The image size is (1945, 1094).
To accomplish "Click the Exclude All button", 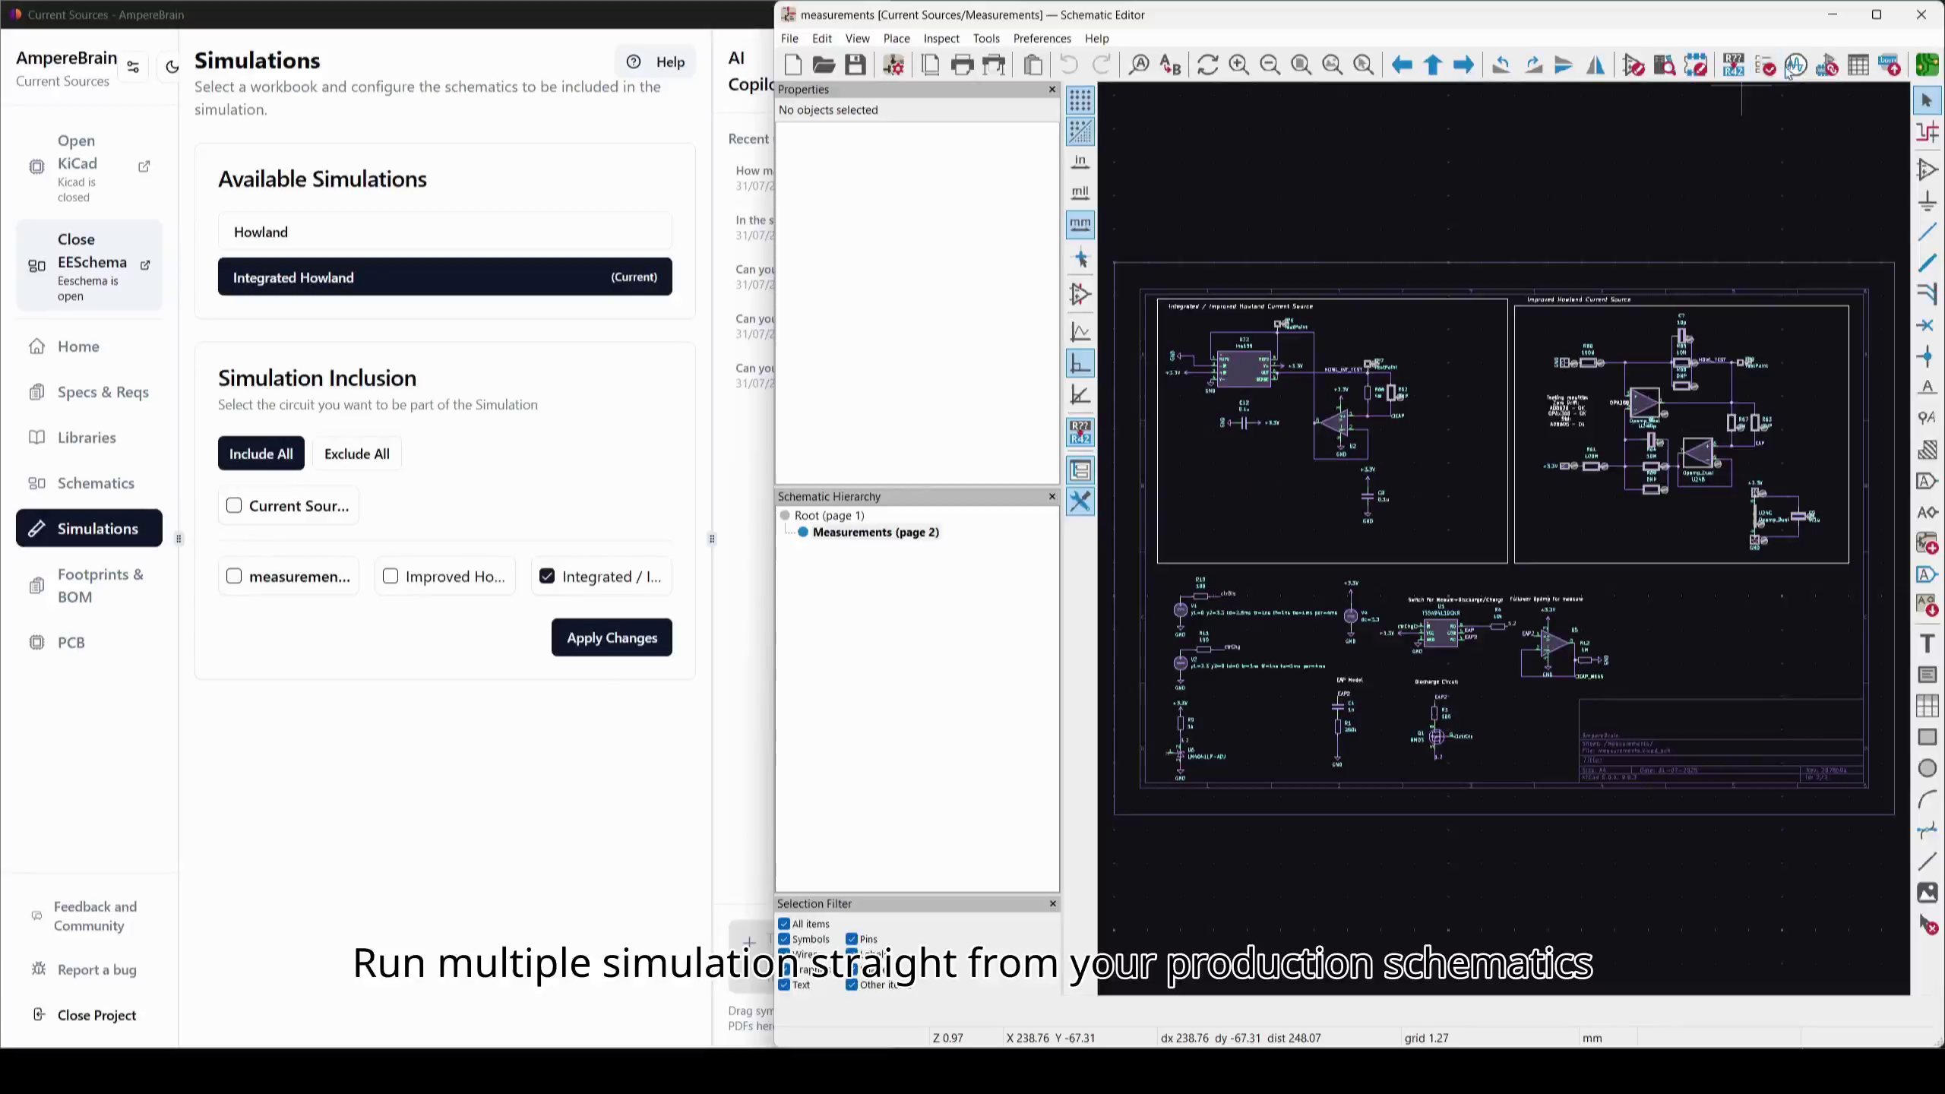I will [356, 454].
